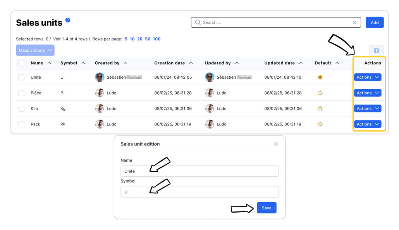Open the Mass actions dropdown
This screenshot has width=399, height=230.
(35, 51)
